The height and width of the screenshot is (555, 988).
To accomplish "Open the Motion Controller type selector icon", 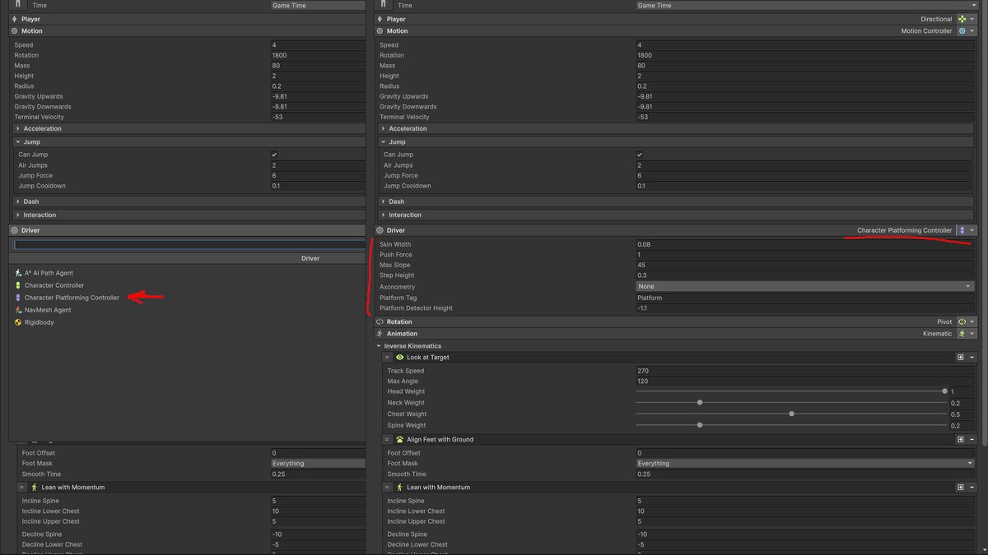I will [962, 31].
